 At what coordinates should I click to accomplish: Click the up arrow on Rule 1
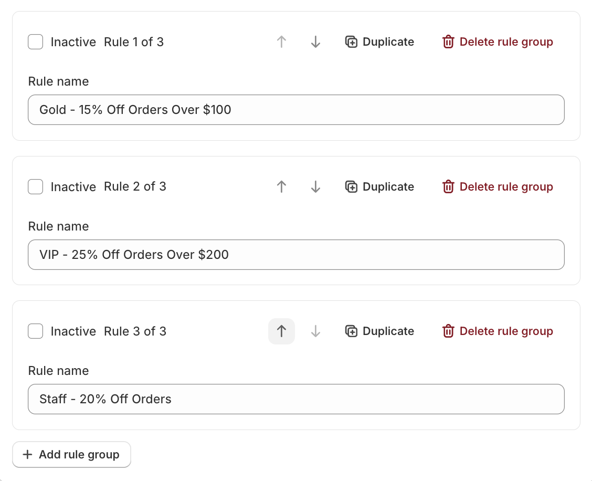[281, 41]
